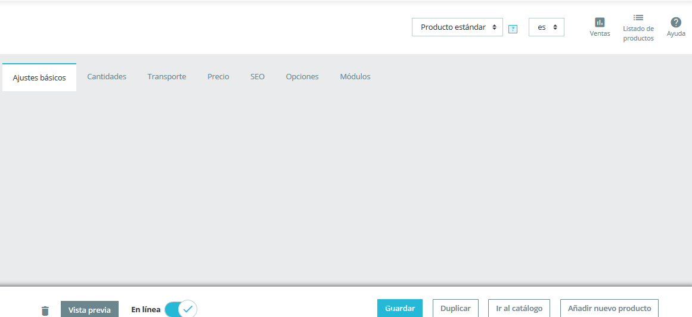The height and width of the screenshot is (317, 692).
Task: Delete product with the trash icon
Action: tap(45, 310)
